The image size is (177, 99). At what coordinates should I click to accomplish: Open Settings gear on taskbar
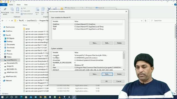pos(69,97)
